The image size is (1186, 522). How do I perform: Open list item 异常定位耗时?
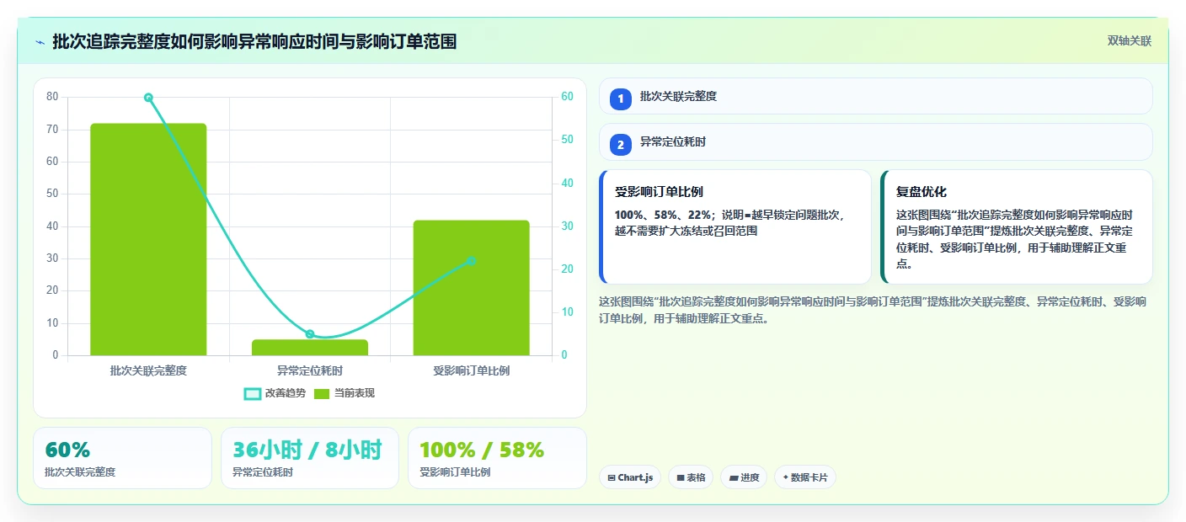(x=875, y=142)
